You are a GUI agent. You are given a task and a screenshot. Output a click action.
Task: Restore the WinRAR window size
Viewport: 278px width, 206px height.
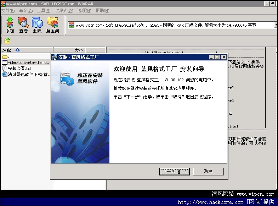point(272,4)
